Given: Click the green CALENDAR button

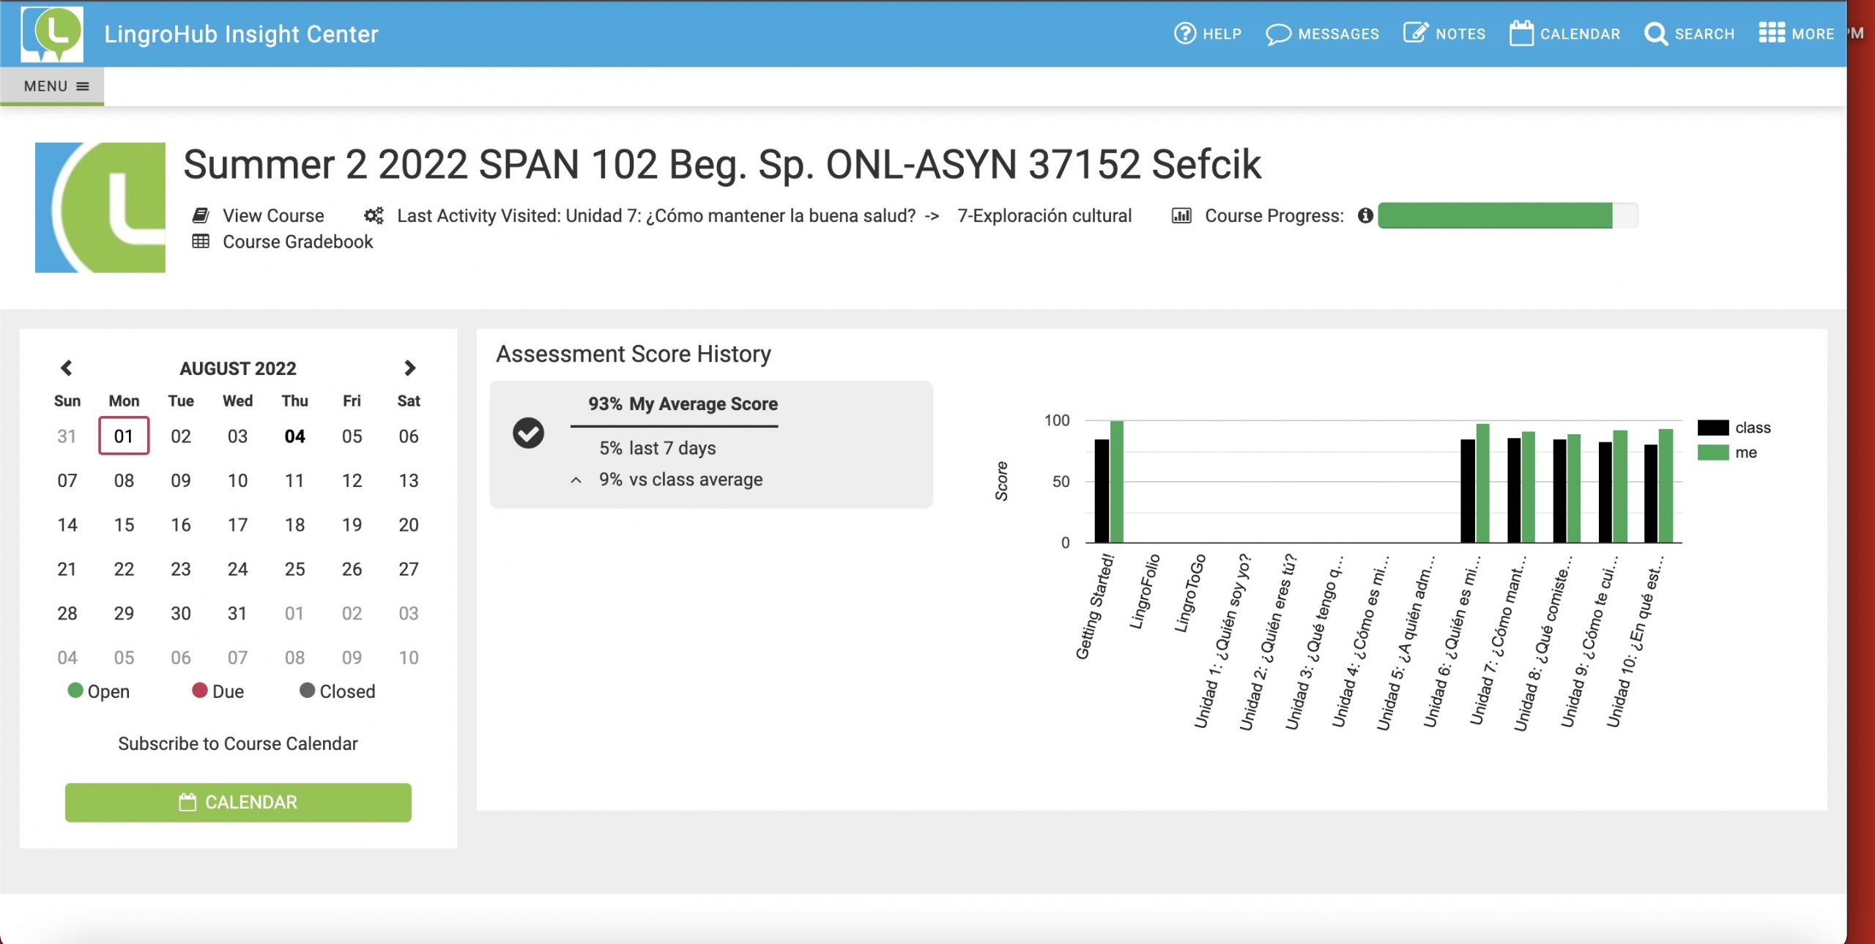Looking at the screenshot, I should pyautogui.click(x=238, y=802).
